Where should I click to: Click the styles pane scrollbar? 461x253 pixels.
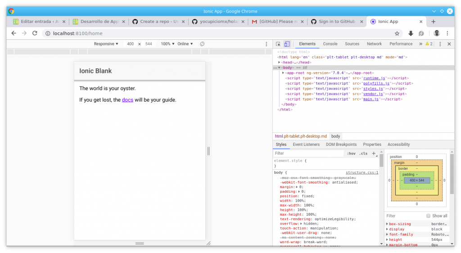381,160
